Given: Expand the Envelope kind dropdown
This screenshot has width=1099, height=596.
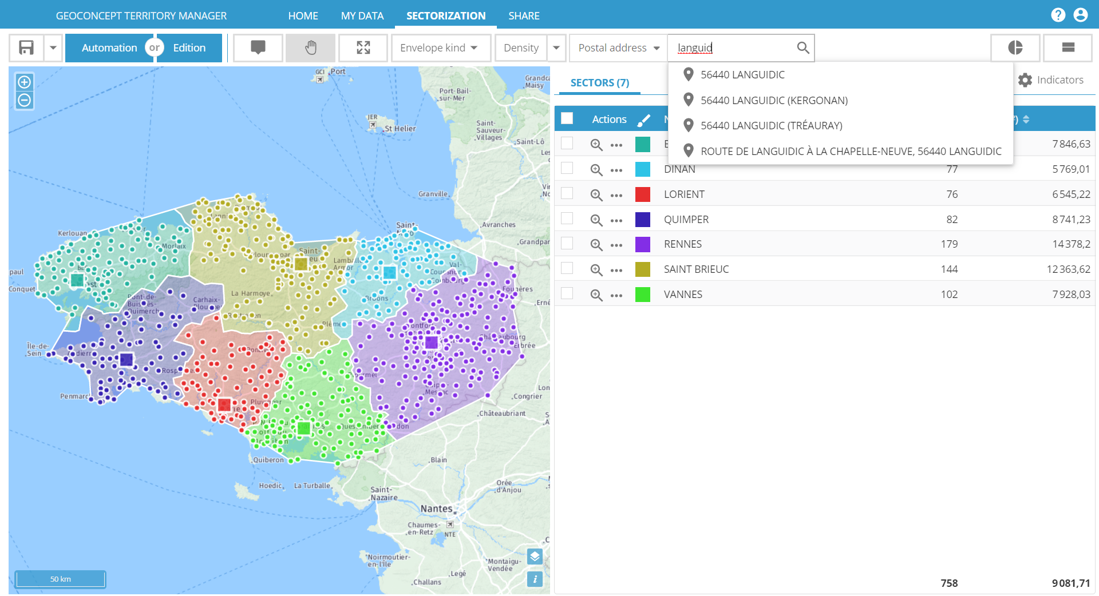Looking at the screenshot, I should click(x=441, y=47).
